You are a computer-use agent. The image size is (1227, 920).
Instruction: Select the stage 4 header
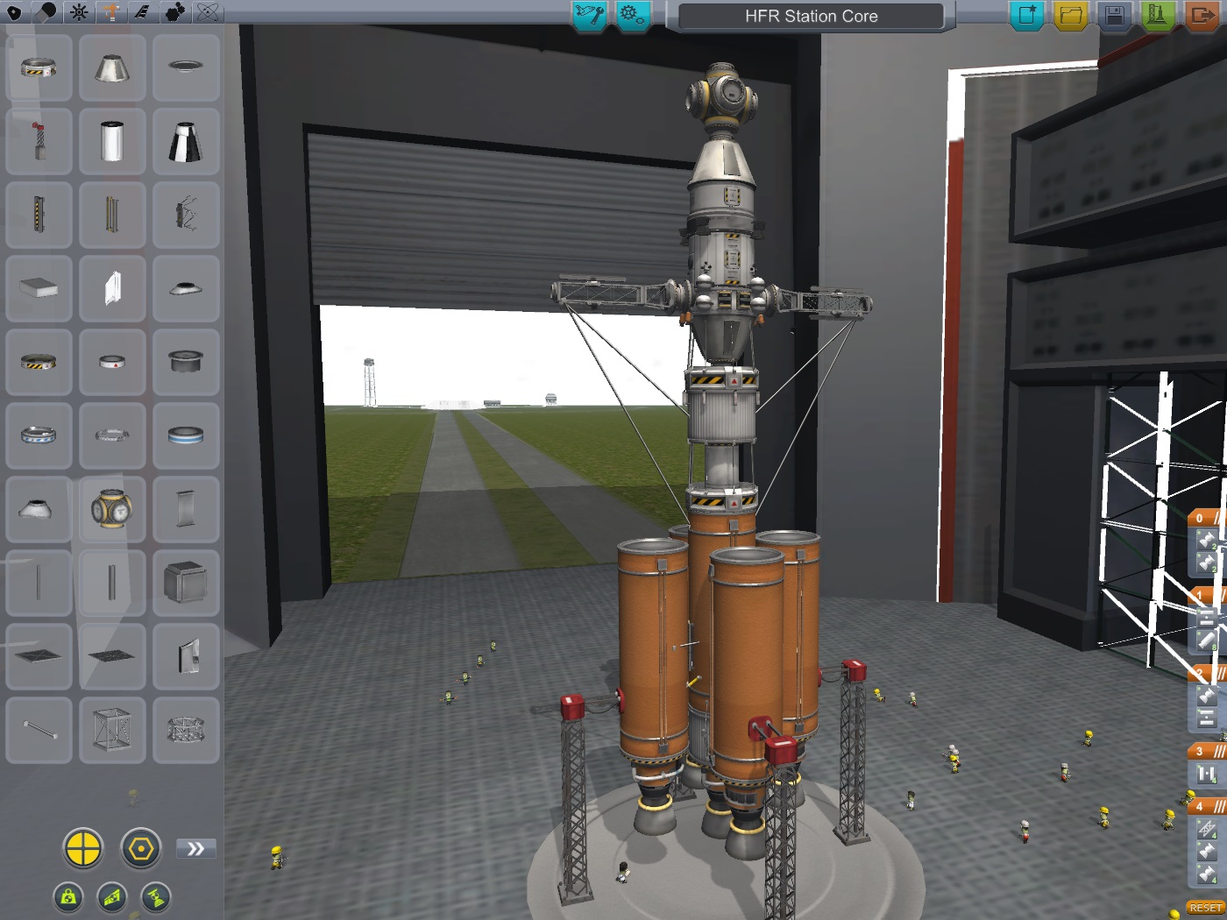click(1208, 806)
